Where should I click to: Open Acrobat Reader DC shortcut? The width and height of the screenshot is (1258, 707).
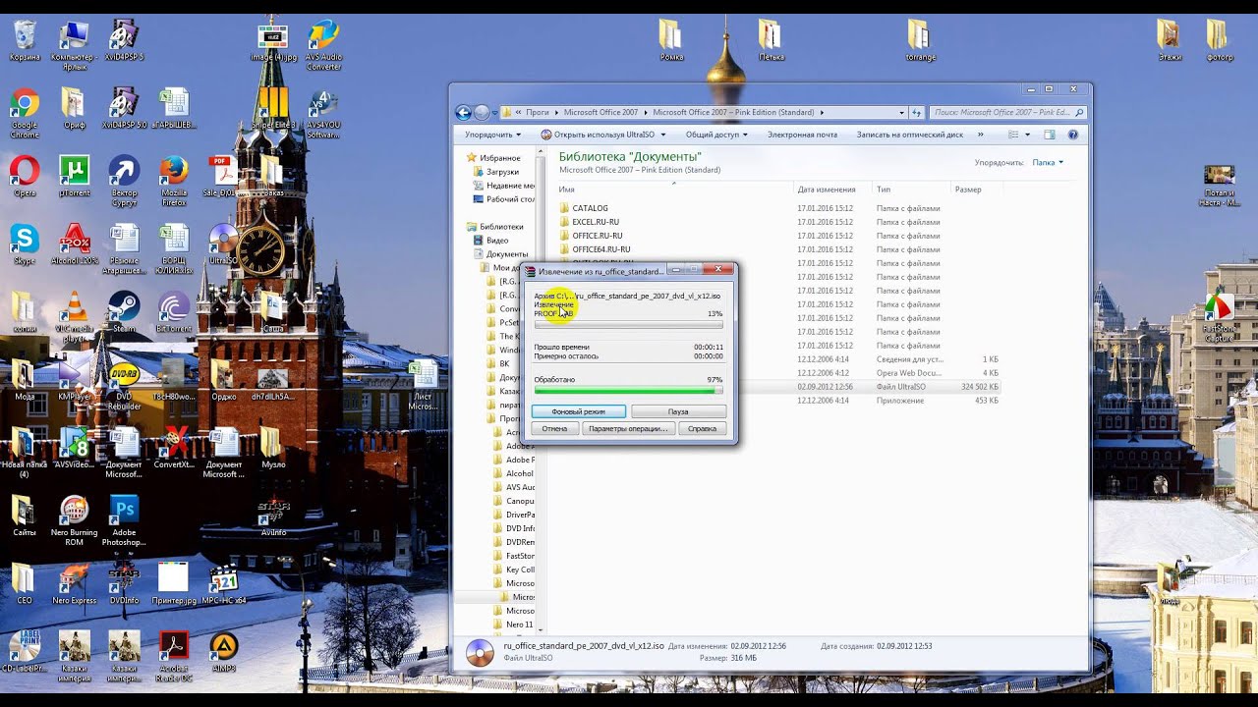[174, 656]
